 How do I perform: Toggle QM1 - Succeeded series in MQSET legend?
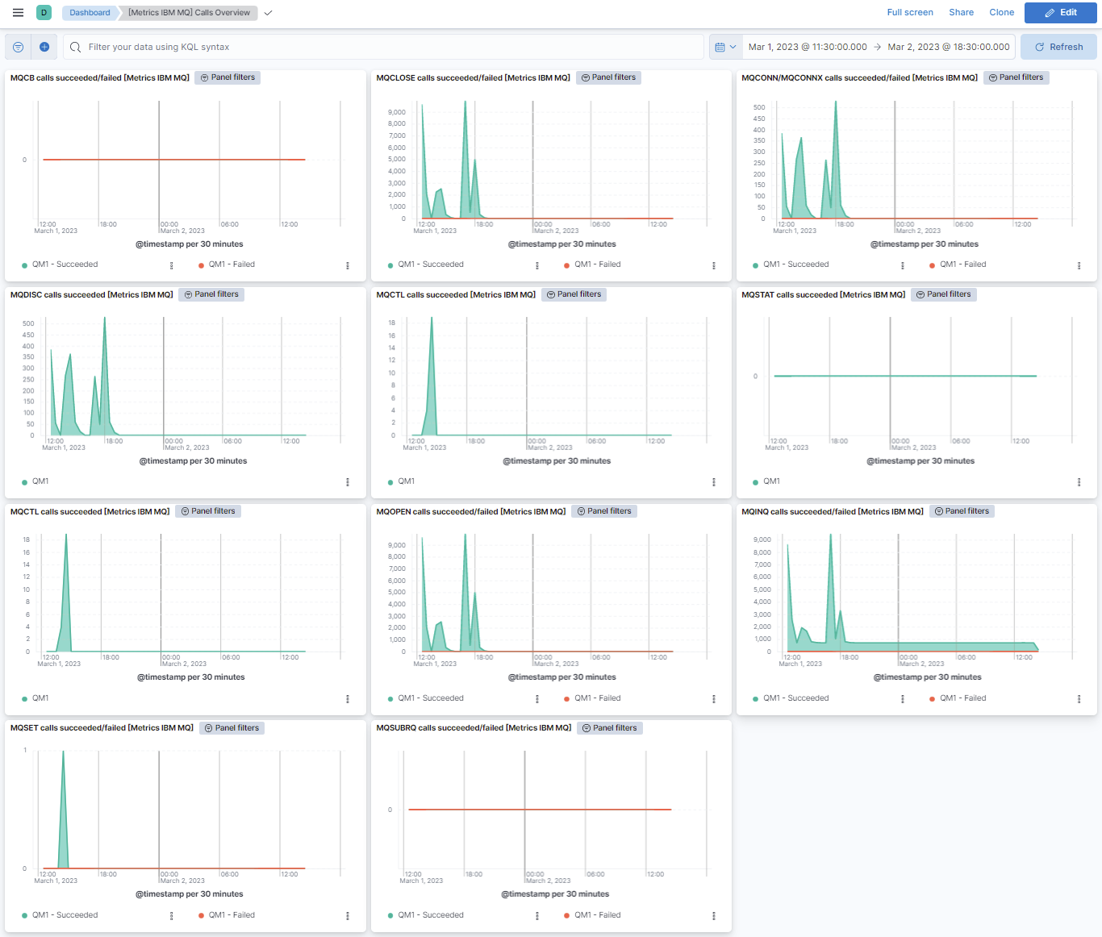65,915
